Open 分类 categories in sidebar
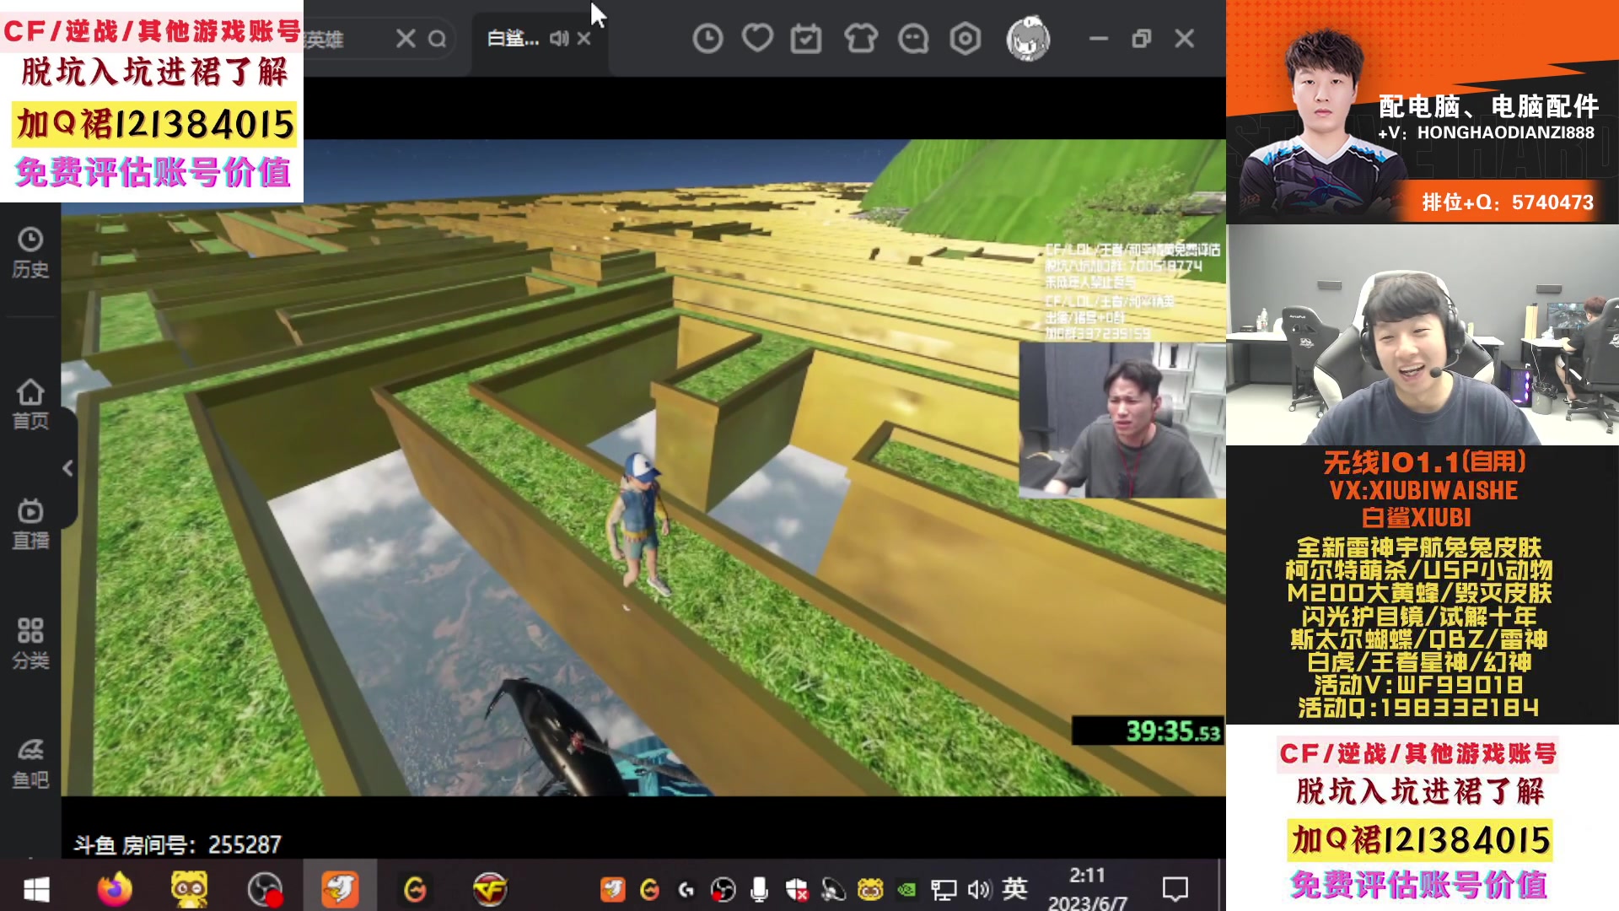 pos(30,644)
